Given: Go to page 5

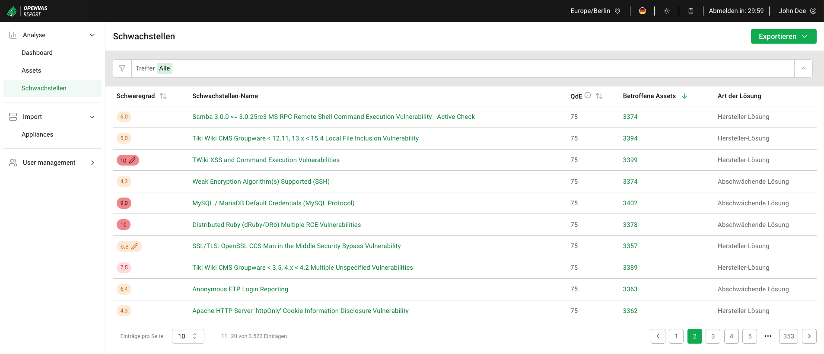Looking at the screenshot, I should point(750,336).
